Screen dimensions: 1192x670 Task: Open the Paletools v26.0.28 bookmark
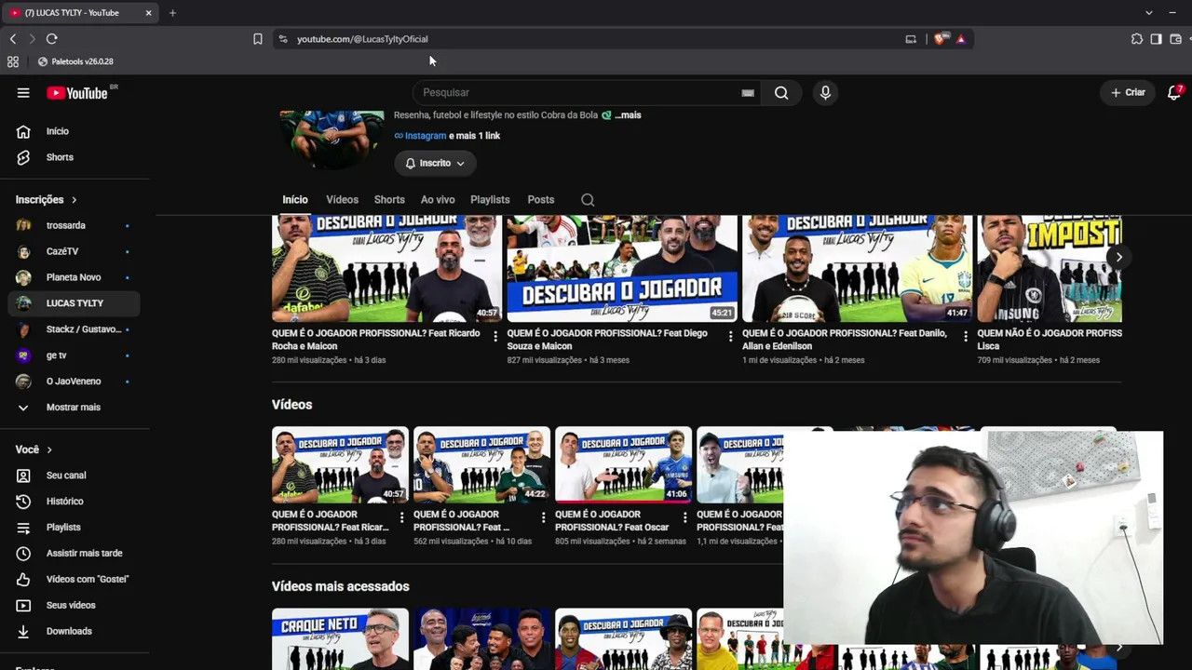75,61
